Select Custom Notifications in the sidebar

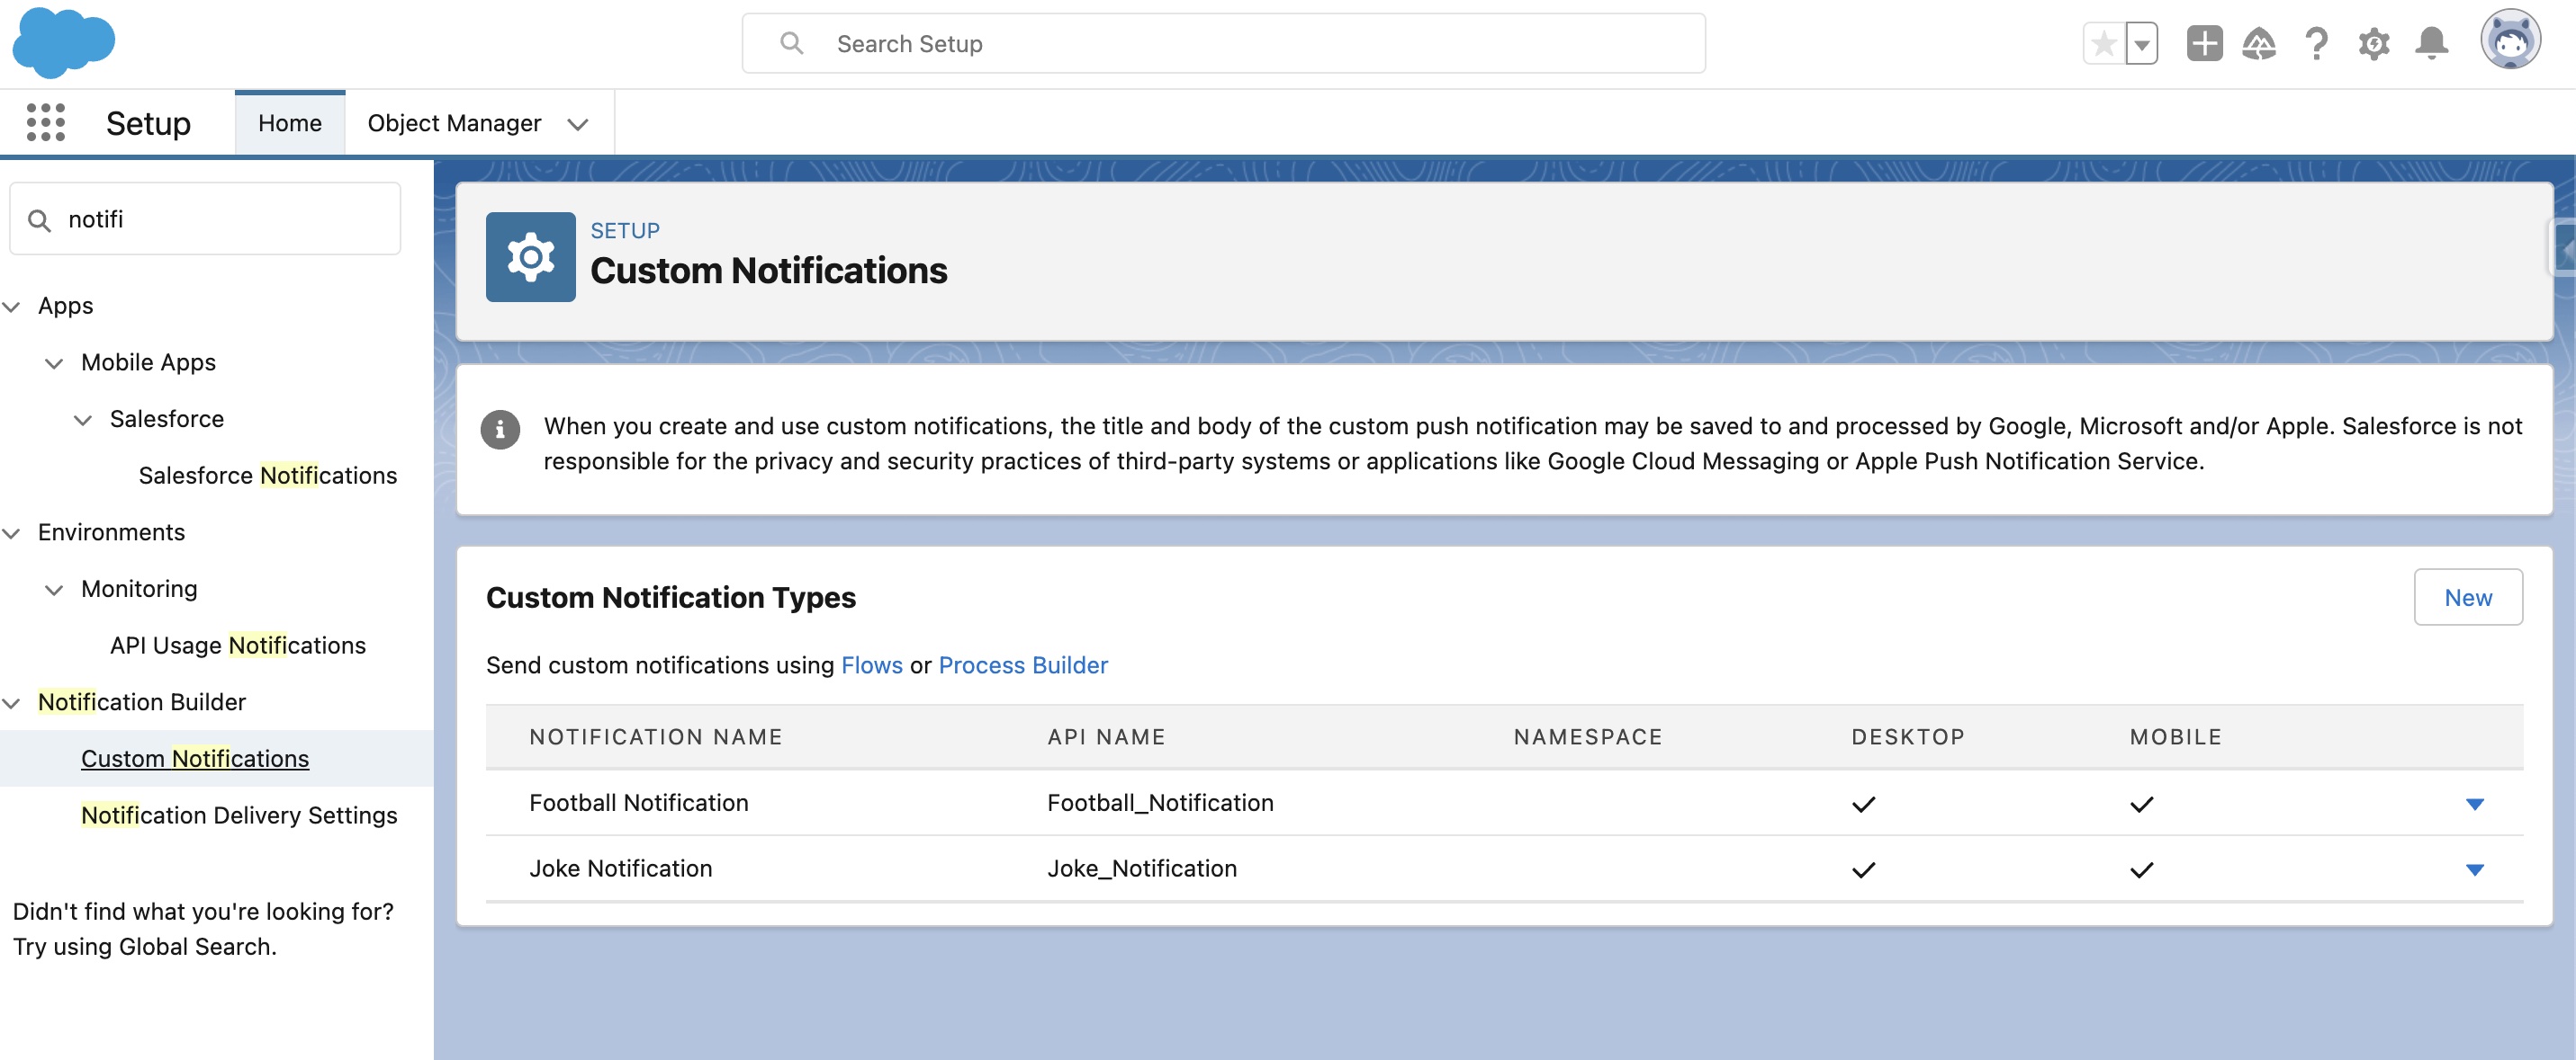195,758
